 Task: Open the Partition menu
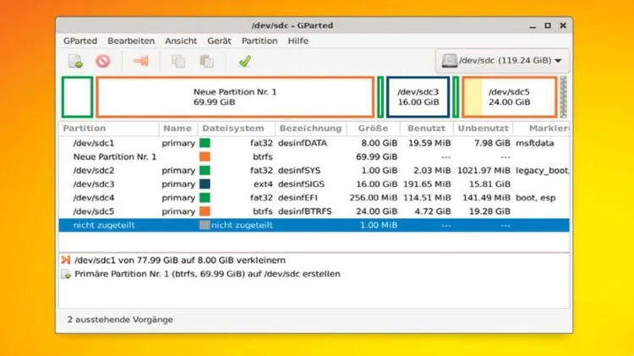click(260, 41)
